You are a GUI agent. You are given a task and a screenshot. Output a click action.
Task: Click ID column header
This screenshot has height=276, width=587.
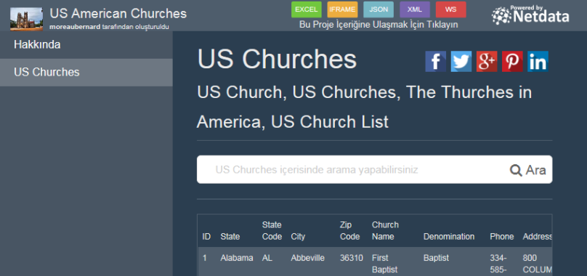point(206,237)
